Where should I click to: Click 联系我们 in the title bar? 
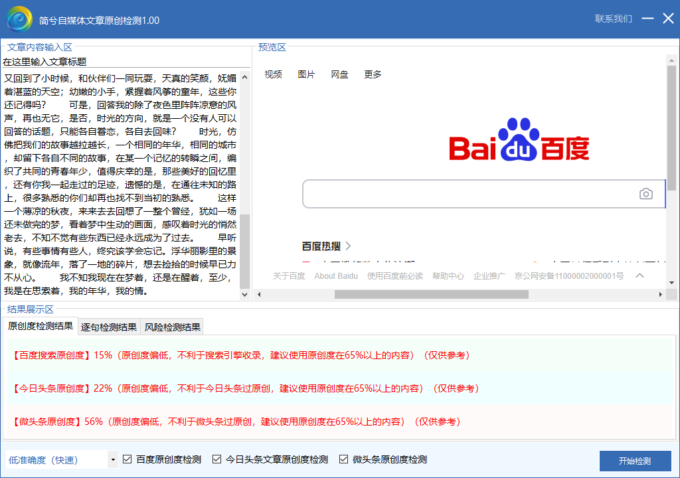pyautogui.click(x=613, y=19)
